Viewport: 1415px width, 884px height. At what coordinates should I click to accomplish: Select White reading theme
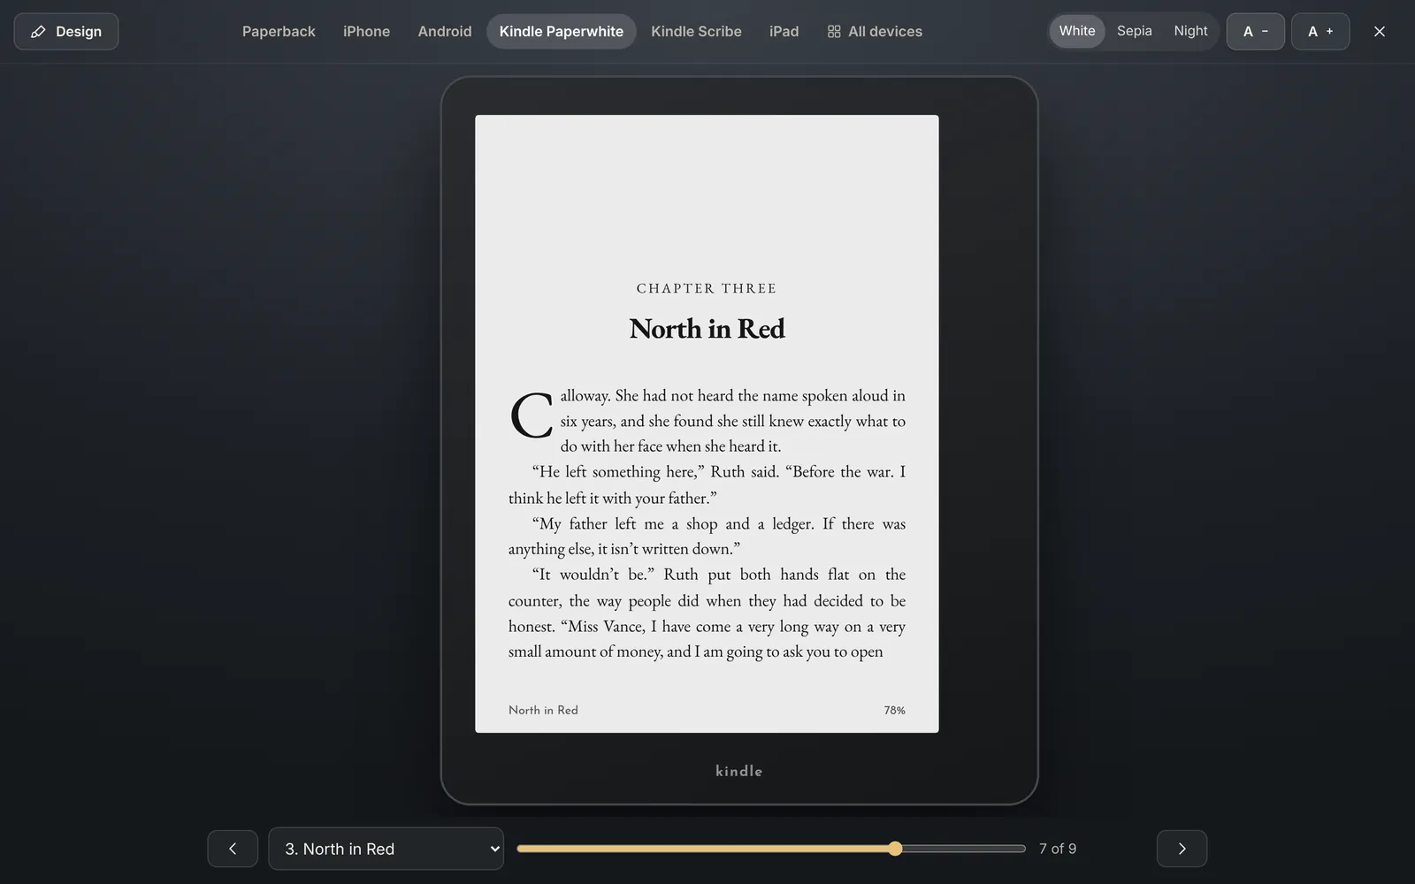[x=1077, y=31]
